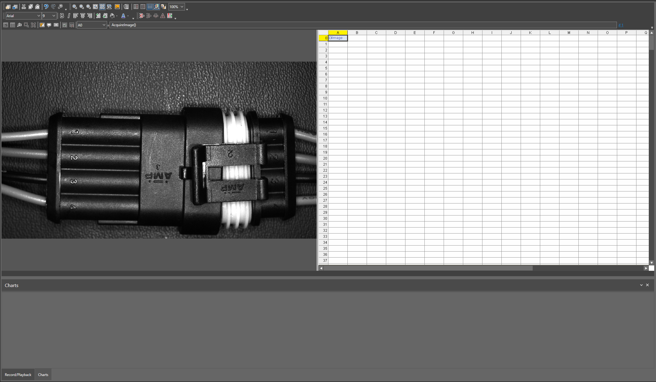Open the font family dropdown showing Arial

(x=23, y=16)
